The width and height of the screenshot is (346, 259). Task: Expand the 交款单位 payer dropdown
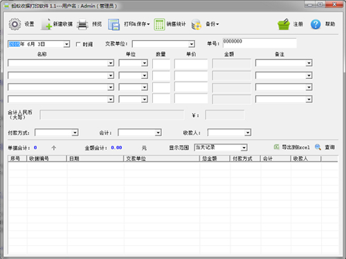pyautogui.click(x=192, y=44)
